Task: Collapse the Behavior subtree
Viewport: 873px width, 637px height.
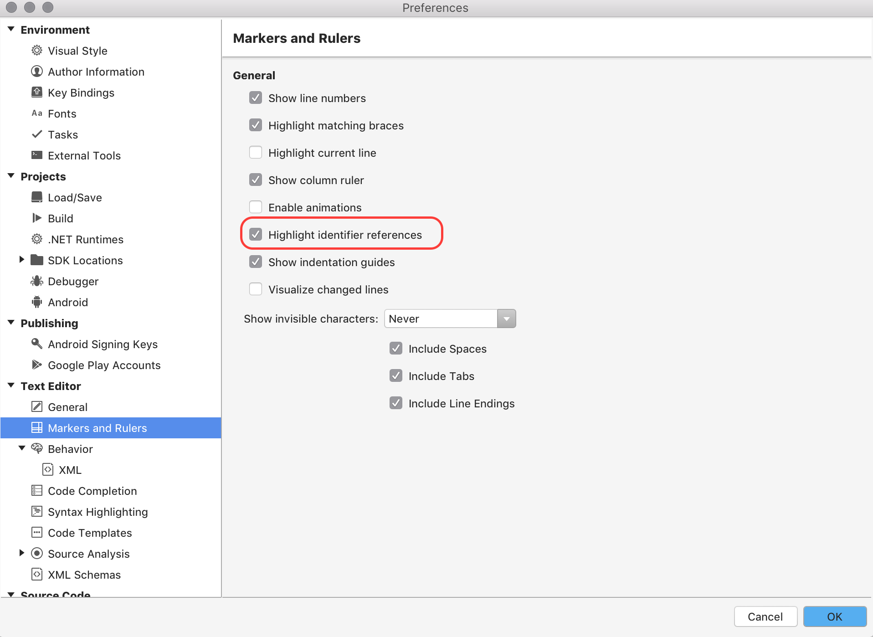Action: point(22,448)
